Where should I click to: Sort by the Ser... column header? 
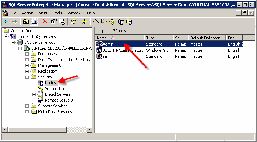tap(181, 38)
